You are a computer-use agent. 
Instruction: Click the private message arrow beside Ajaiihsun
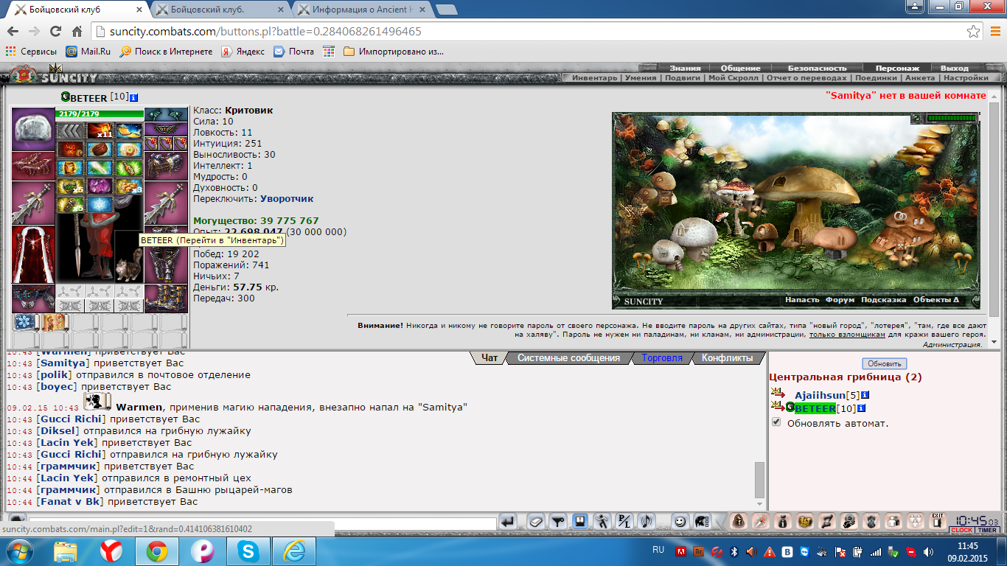[778, 394]
